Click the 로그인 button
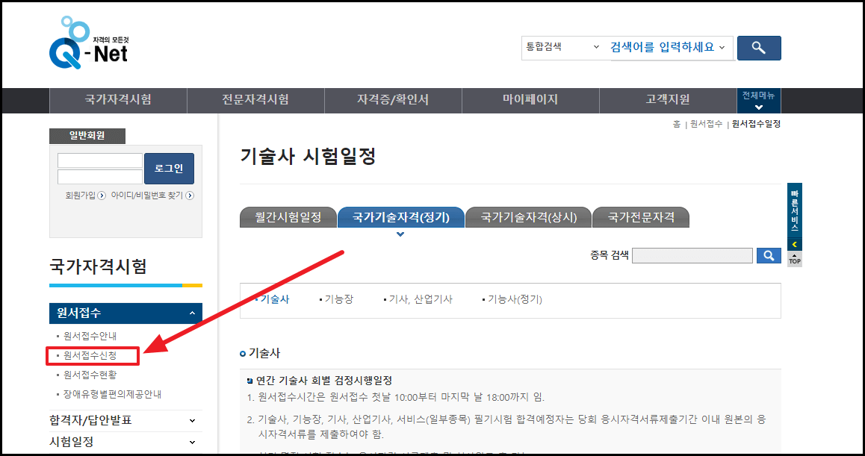Image resolution: width=865 pixels, height=456 pixels. [x=169, y=168]
